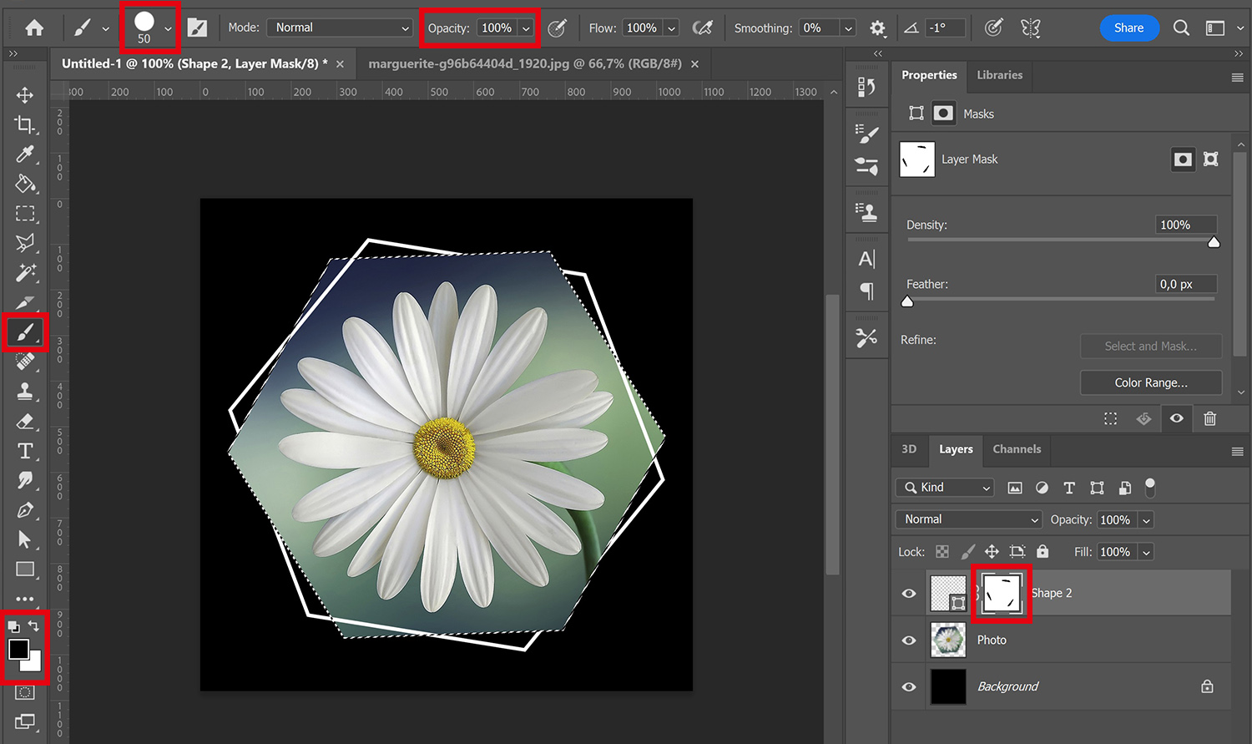Select the Crop tool
1252x744 pixels.
coord(24,124)
